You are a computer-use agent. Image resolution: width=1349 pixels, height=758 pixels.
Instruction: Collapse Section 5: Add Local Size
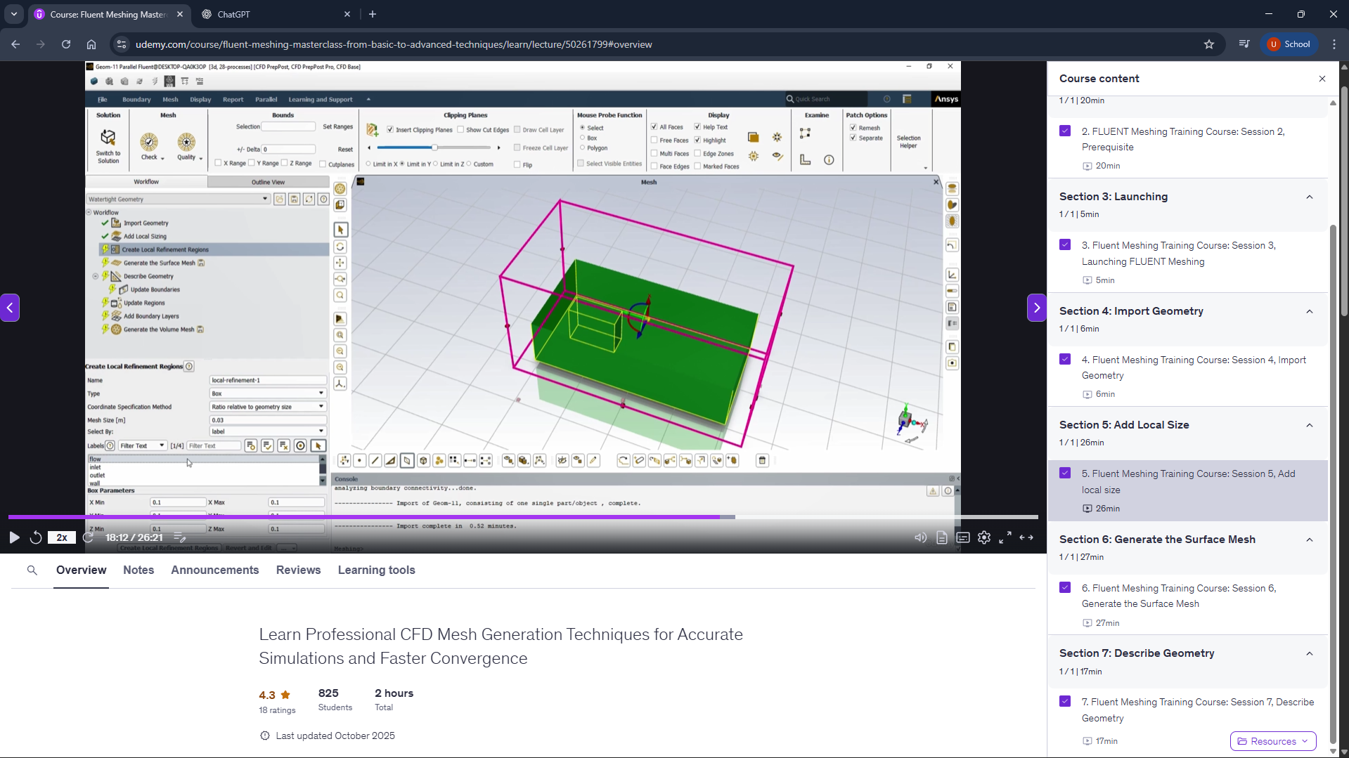1310,425
